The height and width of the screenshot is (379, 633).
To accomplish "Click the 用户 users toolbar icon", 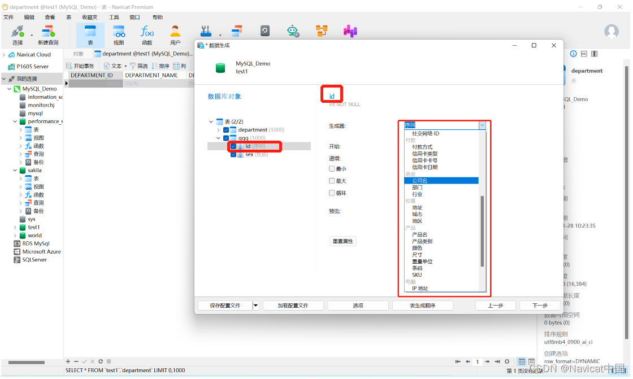I will coord(175,34).
